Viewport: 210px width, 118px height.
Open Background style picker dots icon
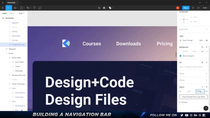coord(202,47)
